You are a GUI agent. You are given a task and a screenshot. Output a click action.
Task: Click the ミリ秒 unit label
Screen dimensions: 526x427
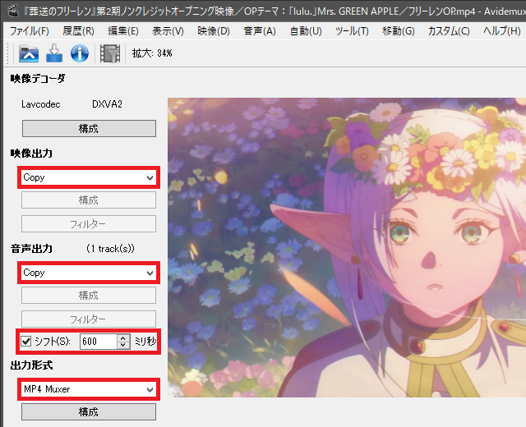(145, 342)
